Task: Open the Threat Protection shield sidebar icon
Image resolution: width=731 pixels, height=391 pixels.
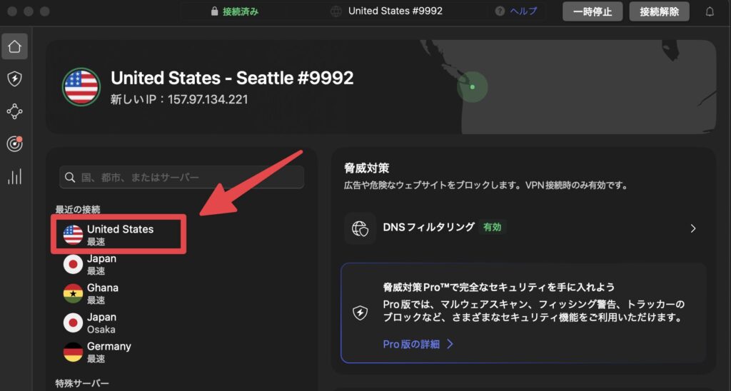Action: (14, 78)
